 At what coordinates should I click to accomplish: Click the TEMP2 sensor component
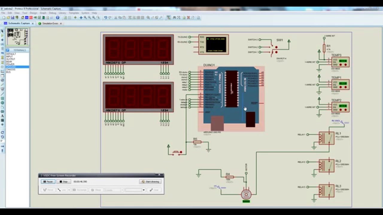coord(341,107)
